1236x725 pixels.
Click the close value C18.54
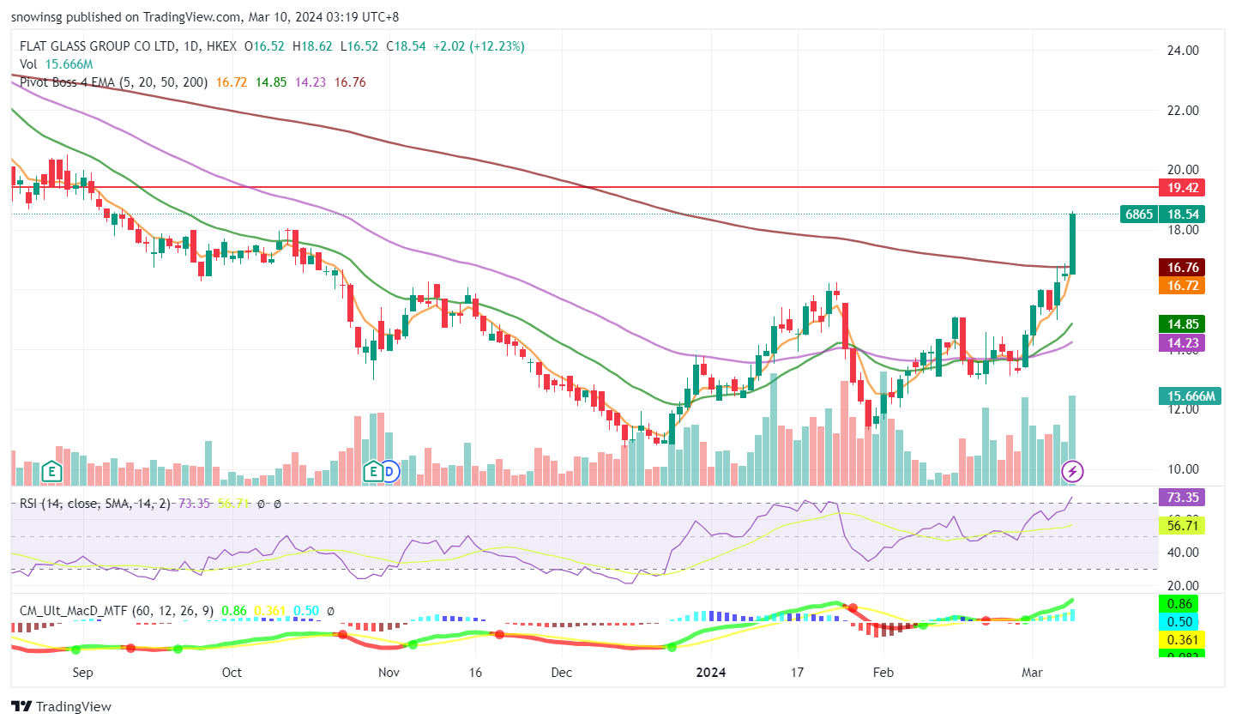point(406,46)
